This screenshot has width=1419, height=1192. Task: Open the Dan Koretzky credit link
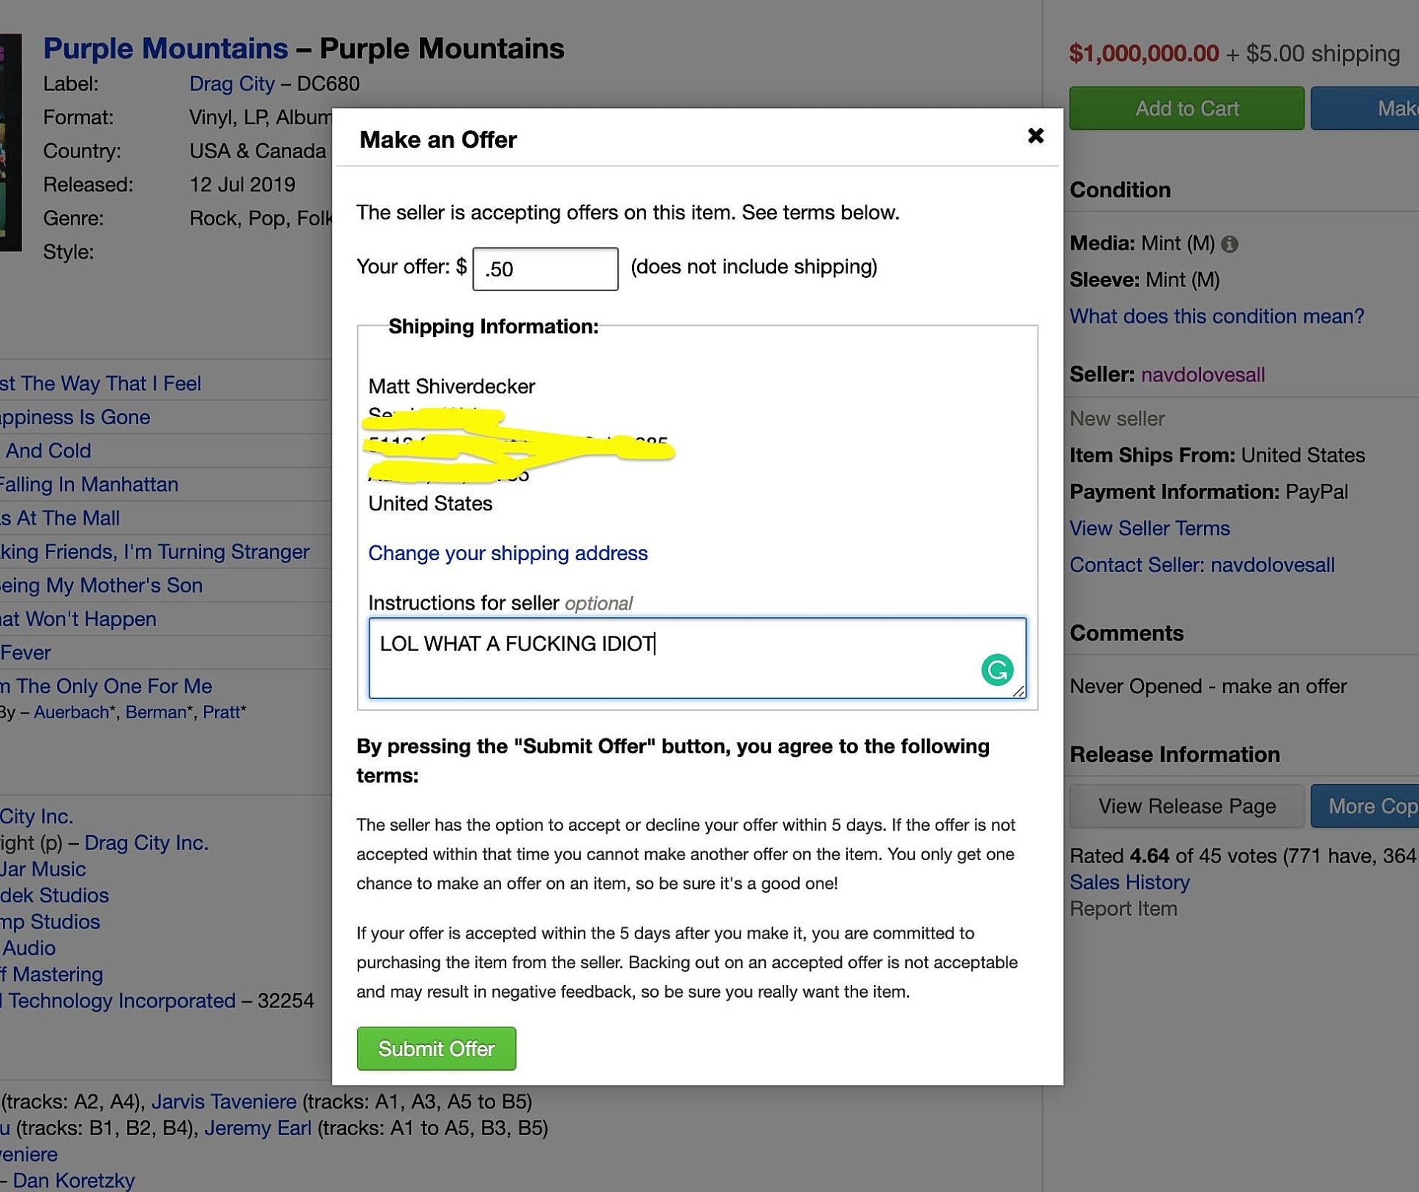click(74, 1180)
